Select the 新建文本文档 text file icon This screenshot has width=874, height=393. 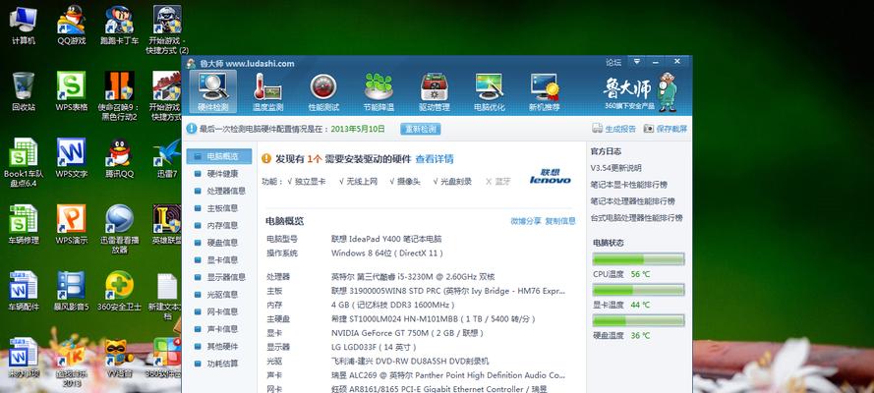(165, 296)
